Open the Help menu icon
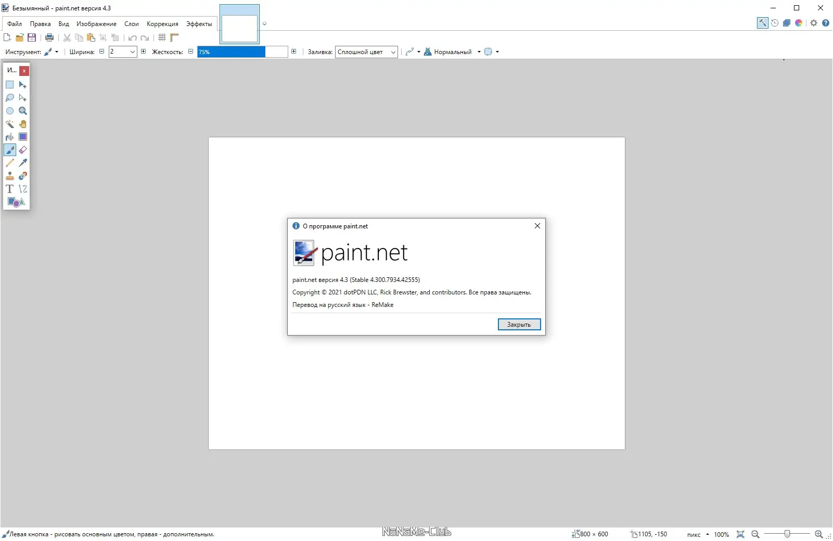The width and height of the screenshot is (833, 541). (826, 23)
